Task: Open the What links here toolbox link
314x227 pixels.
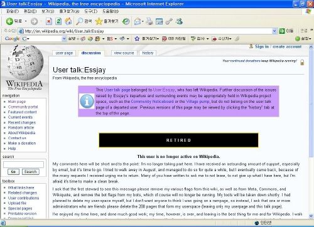Action: [21, 187]
